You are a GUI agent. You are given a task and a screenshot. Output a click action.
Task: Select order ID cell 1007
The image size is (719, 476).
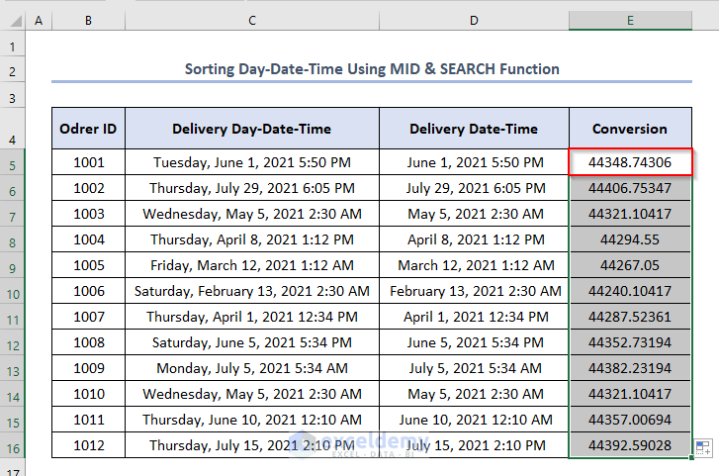(88, 317)
